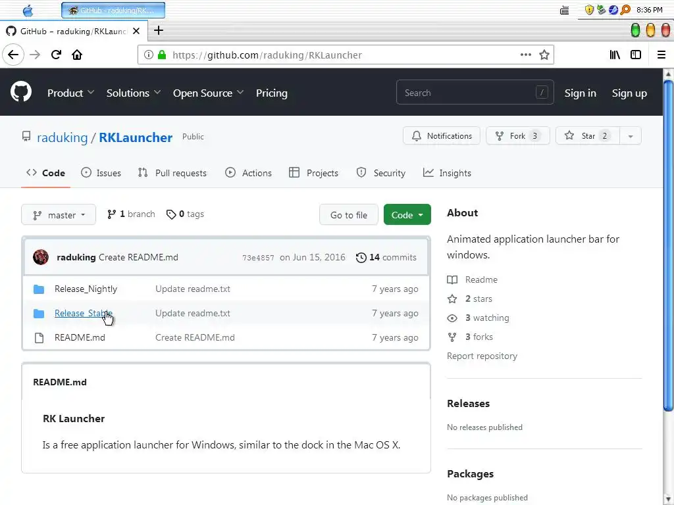Click the Report repository link
The image size is (674, 505).
coord(482,356)
